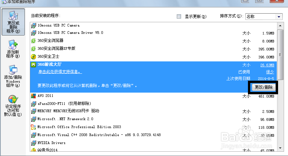Viewport: 288px width, 156px height.
Task: Click the 360游戏大厅 game icon
Action: point(33,65)
